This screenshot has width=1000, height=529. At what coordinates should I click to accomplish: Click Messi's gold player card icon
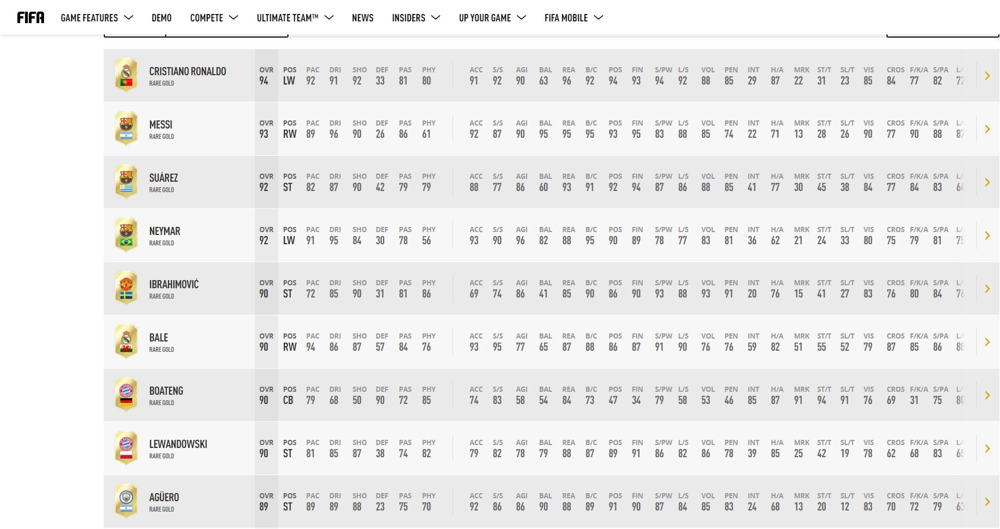126,128
